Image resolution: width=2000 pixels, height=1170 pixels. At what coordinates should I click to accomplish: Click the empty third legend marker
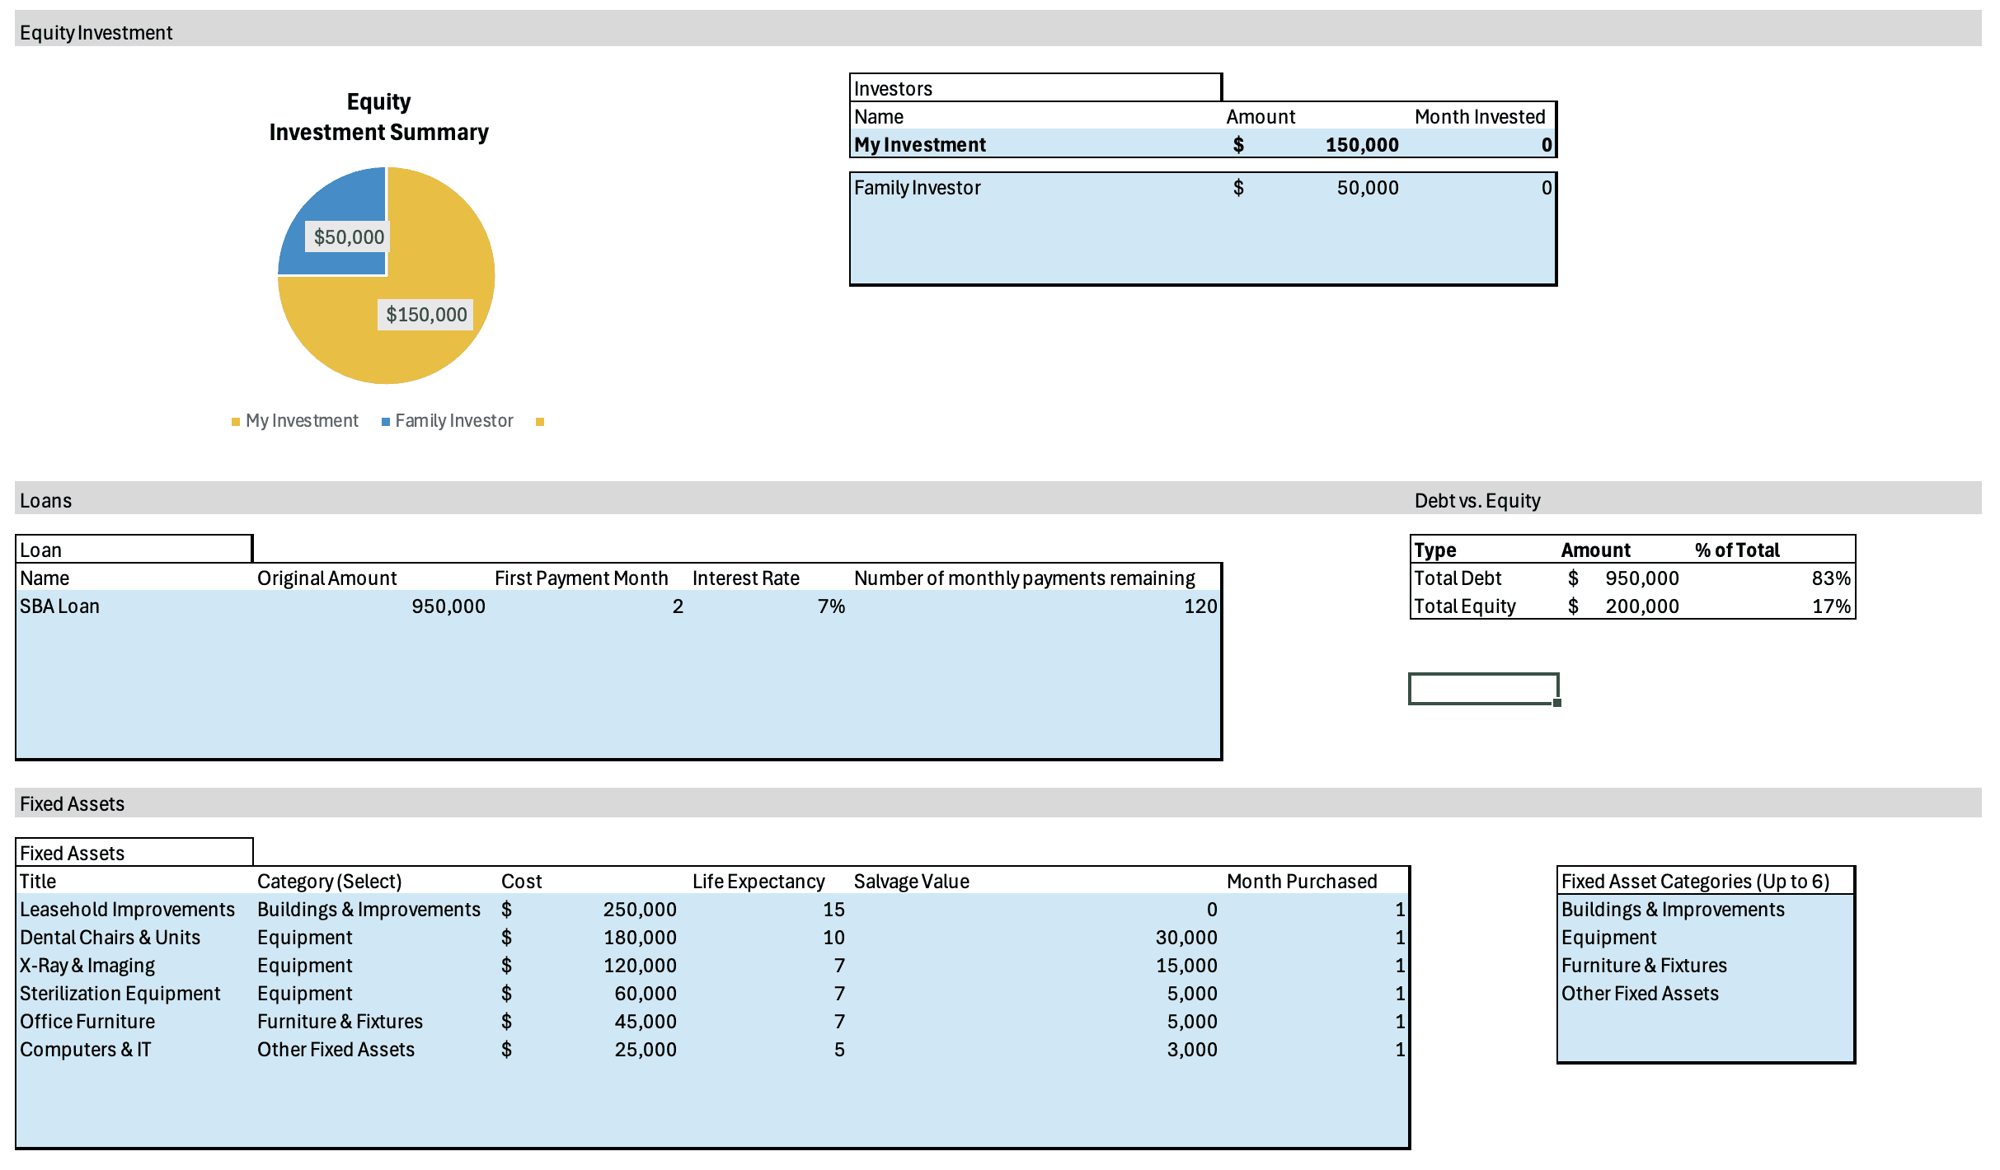[x=540, y=420]
